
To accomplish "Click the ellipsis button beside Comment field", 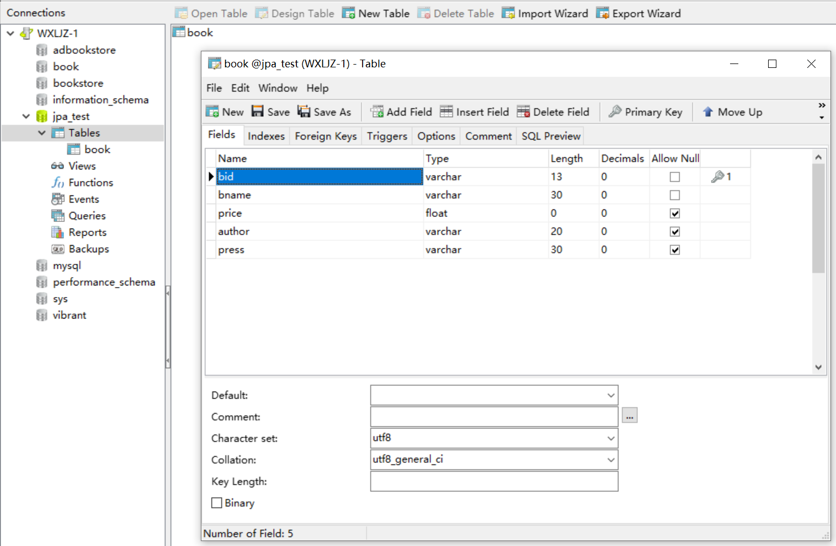I will 630,415.
